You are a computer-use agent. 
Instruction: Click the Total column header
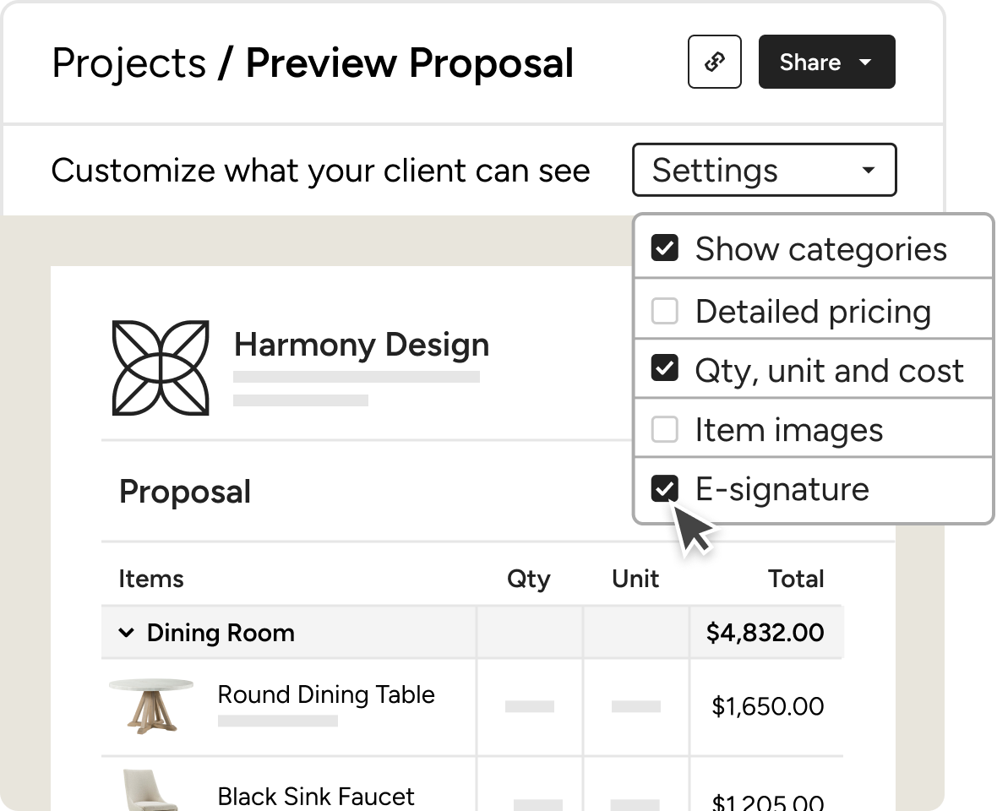click(795, 579)
